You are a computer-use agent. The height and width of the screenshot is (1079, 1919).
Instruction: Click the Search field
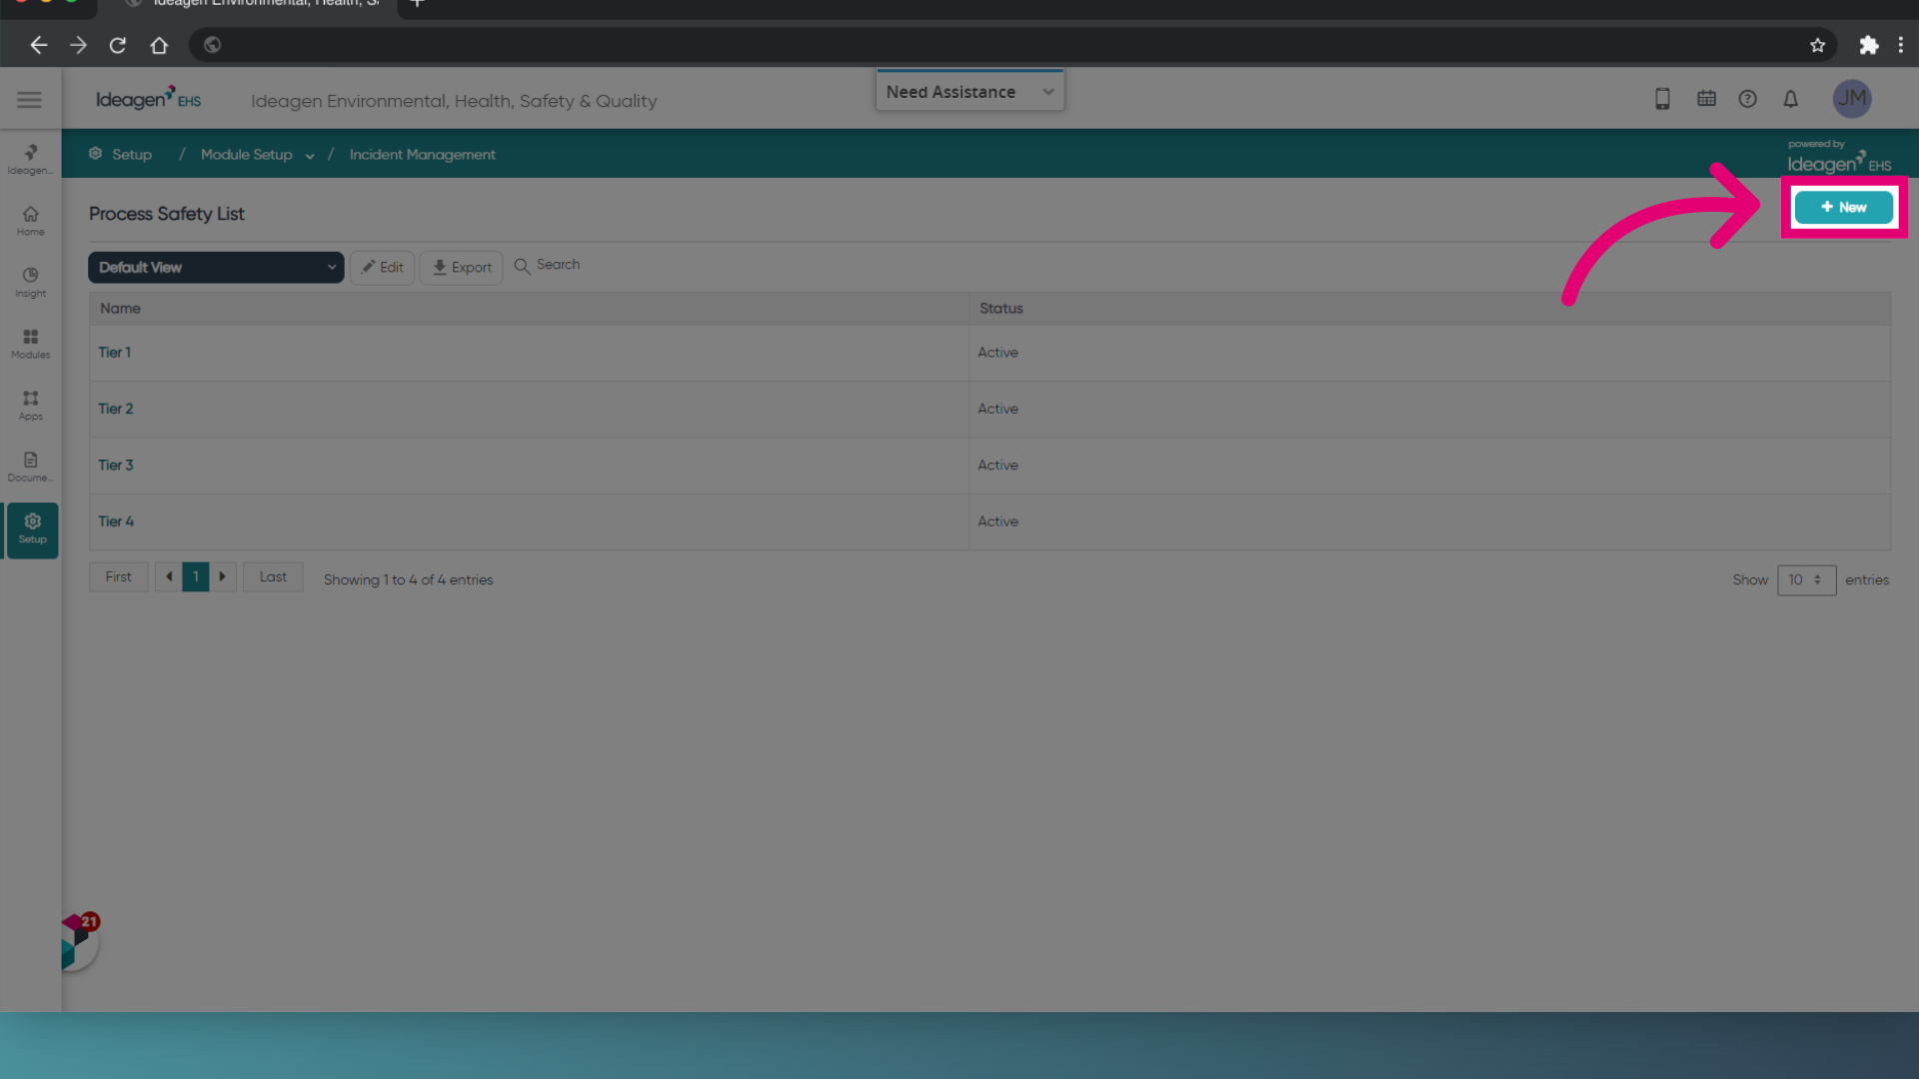click(x=547, y=265)
